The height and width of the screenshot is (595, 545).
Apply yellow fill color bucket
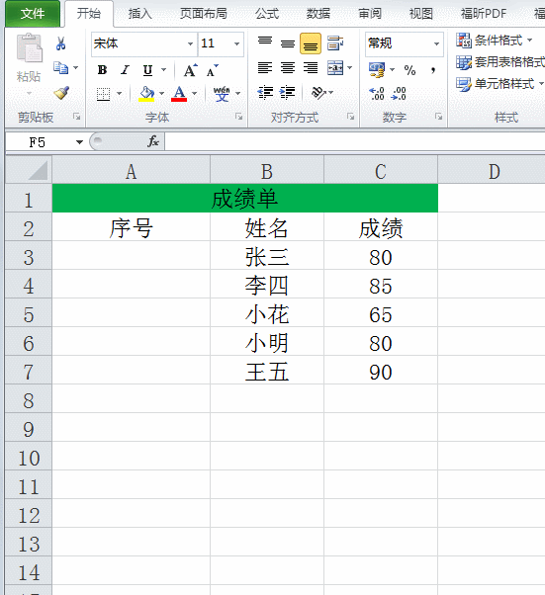146,94
